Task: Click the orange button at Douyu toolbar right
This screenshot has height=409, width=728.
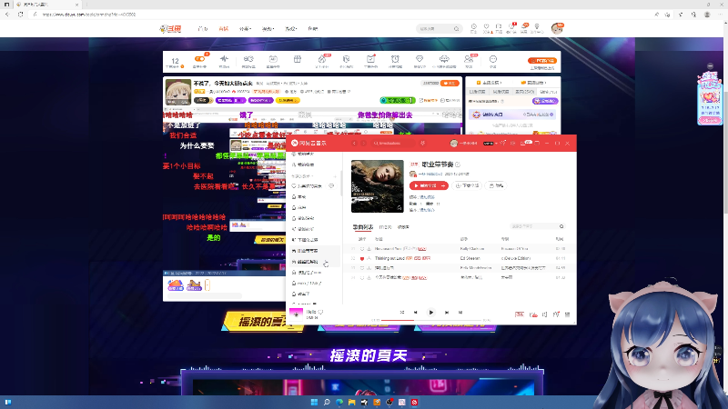Action: (541, 60)
